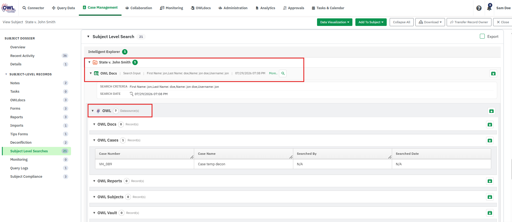Select Details in sidebar
This screenshot has width=512, height=222.
16,64
